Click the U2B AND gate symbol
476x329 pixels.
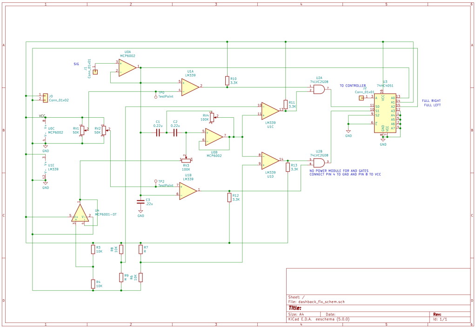point(319,162)
